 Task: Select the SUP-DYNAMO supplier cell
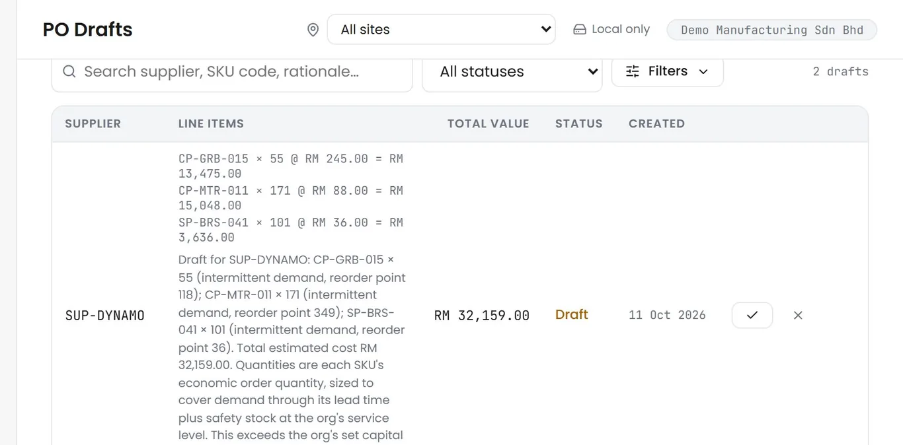pyautogui.click(x=105, y=316)
